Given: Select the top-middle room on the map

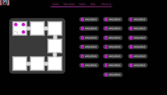Looking at the screenshot, I should click(37, 28).
